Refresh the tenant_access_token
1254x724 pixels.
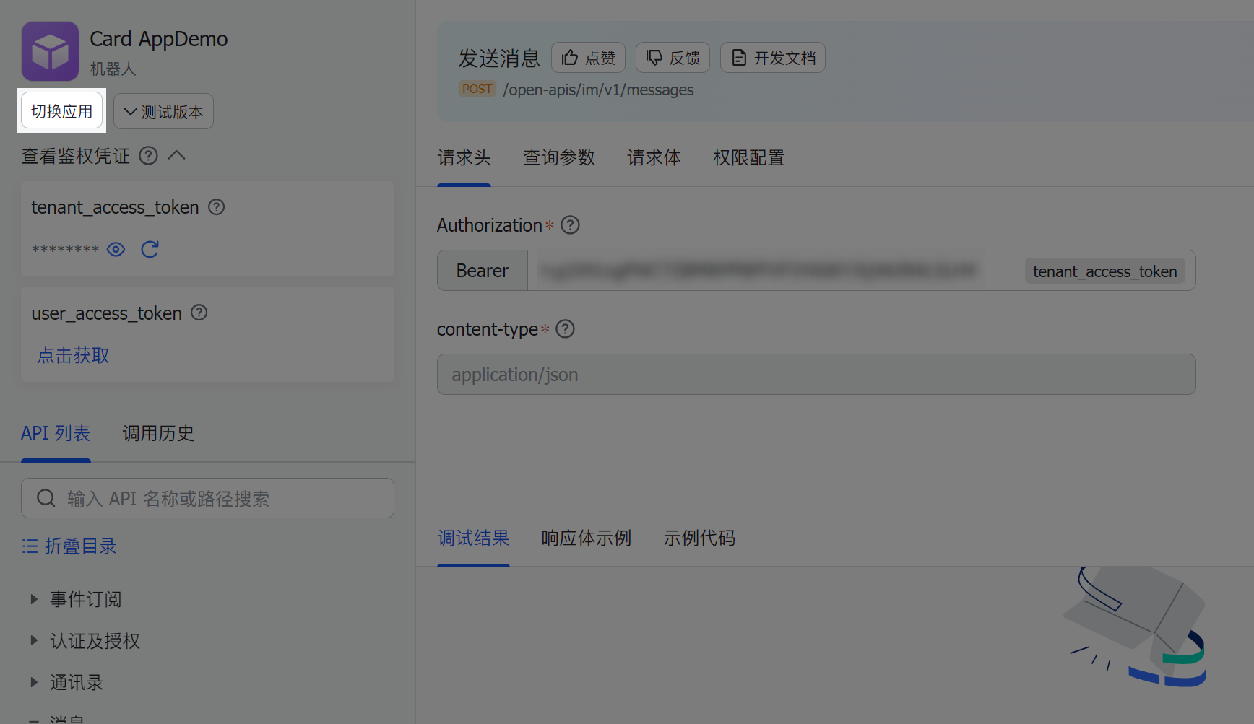tap(150, 250)
